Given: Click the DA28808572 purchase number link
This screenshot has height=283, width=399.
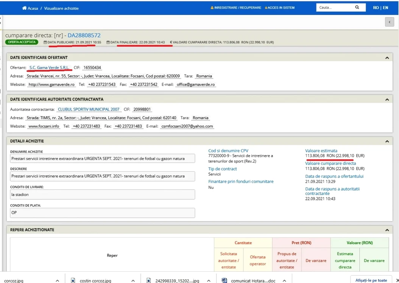Looking at the screenshot, I should click(84, 35).
